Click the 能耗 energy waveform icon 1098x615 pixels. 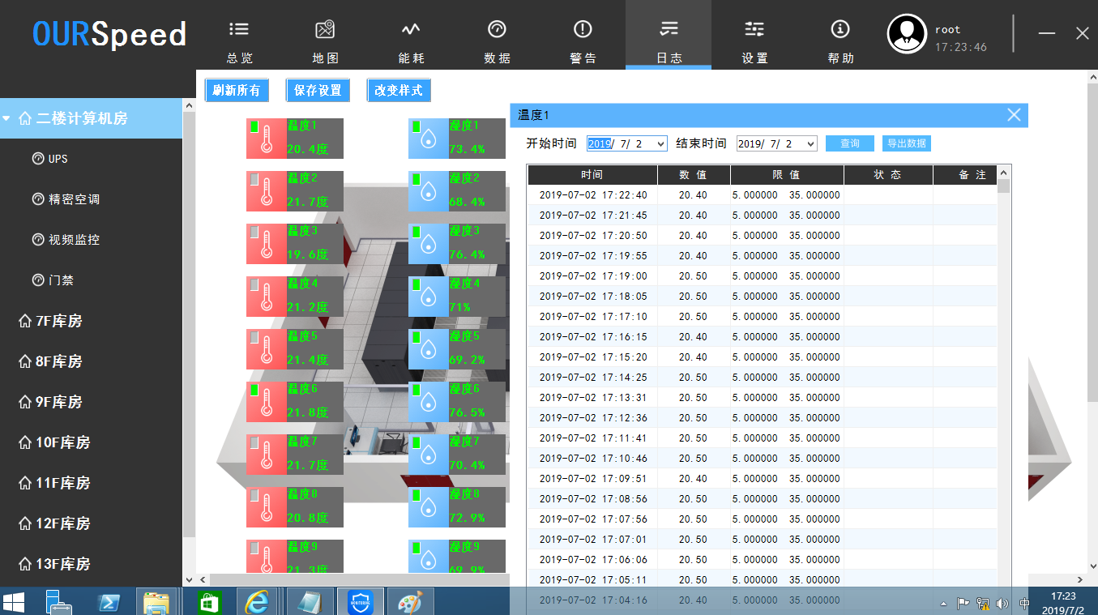411,30
